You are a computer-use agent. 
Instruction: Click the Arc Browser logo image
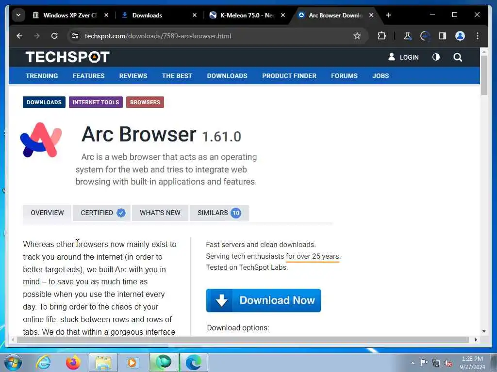click(x=41, y=140)
